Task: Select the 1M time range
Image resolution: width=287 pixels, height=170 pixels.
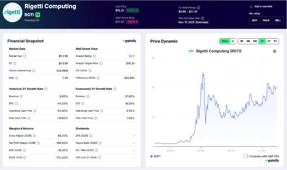Action: (241, 41)
